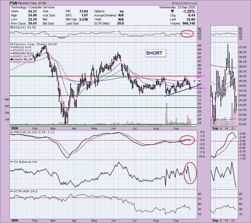
Task: Click the 9.1% label on price chart
Action: [197, 81]
